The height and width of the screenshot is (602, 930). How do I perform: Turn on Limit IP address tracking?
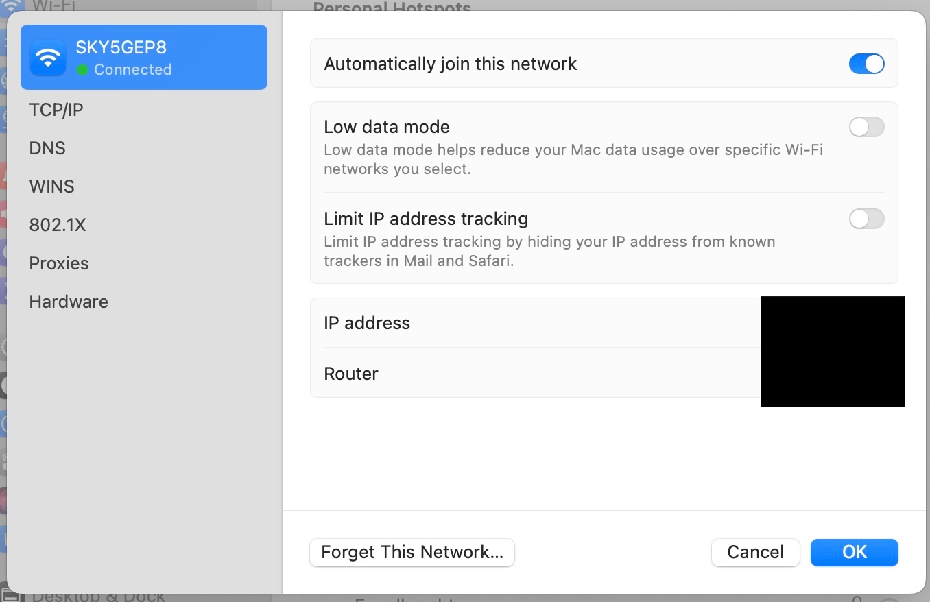[x=866, y=219]
